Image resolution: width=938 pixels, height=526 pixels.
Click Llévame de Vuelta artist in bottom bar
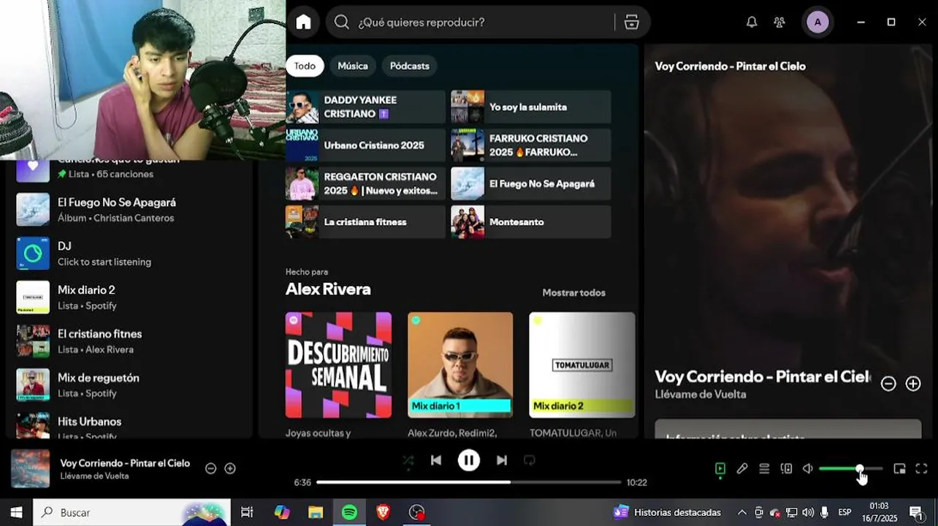[x=94, y=476]
